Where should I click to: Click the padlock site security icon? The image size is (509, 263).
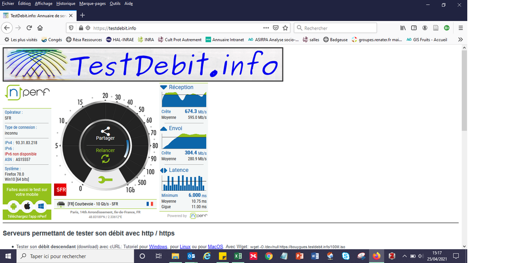pyautogui.click(x=81, y=28)
